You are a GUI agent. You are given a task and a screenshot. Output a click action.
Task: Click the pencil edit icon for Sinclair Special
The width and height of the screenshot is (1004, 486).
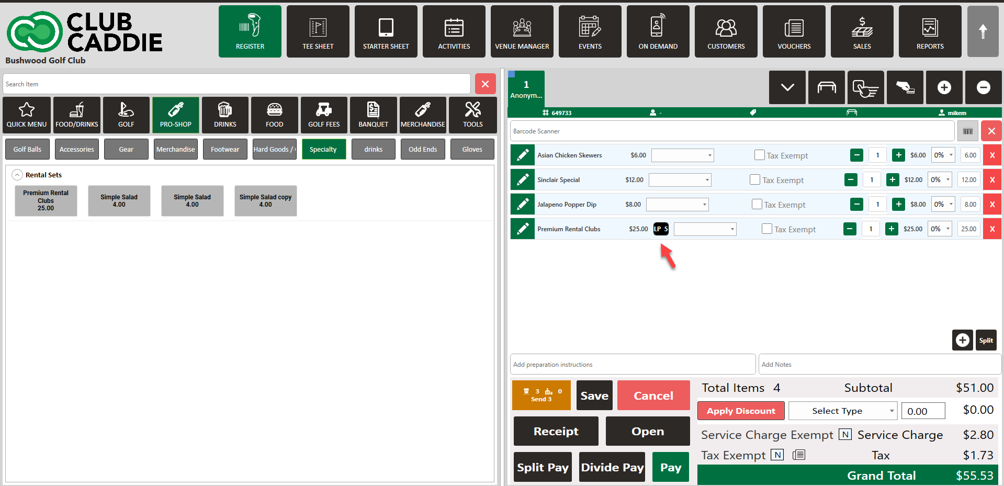[x=522, y=180]
